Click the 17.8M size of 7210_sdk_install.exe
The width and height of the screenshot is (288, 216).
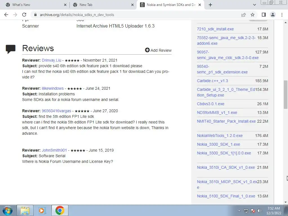[263, 29]
